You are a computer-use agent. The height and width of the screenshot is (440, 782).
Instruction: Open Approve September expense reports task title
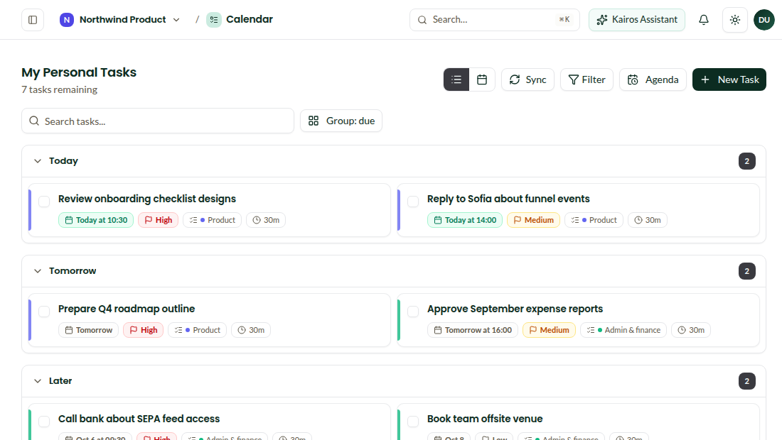tap(515, 309)
